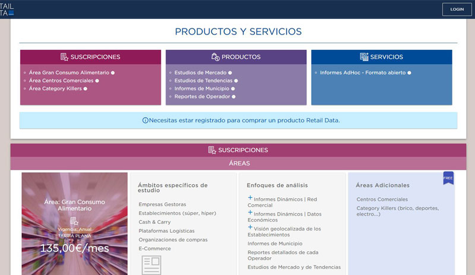
Task: Click the subscription icon on area image
Action: point(74,221)
